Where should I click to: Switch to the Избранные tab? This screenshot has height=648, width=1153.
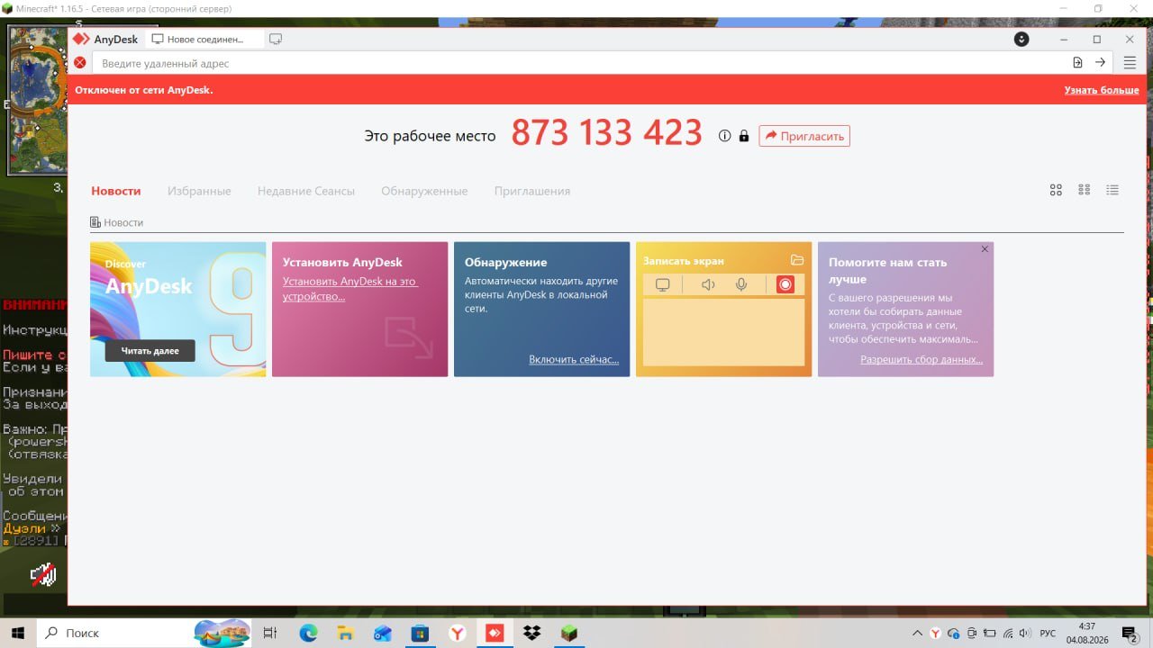199,191
